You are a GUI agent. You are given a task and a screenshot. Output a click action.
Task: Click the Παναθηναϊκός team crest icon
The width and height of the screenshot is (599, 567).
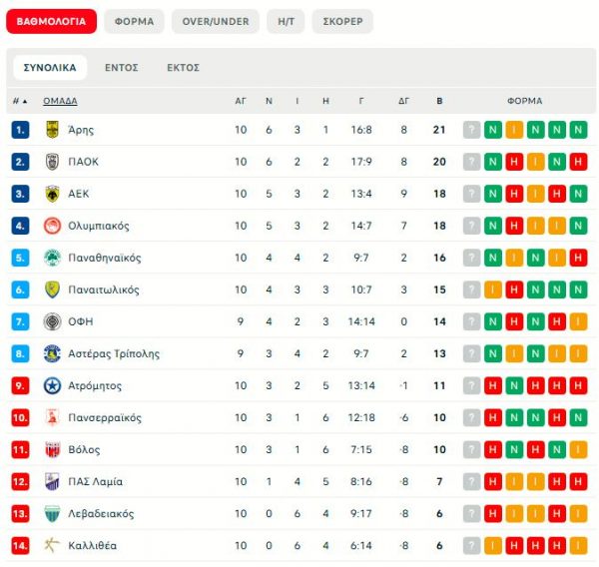click(52, 258)
